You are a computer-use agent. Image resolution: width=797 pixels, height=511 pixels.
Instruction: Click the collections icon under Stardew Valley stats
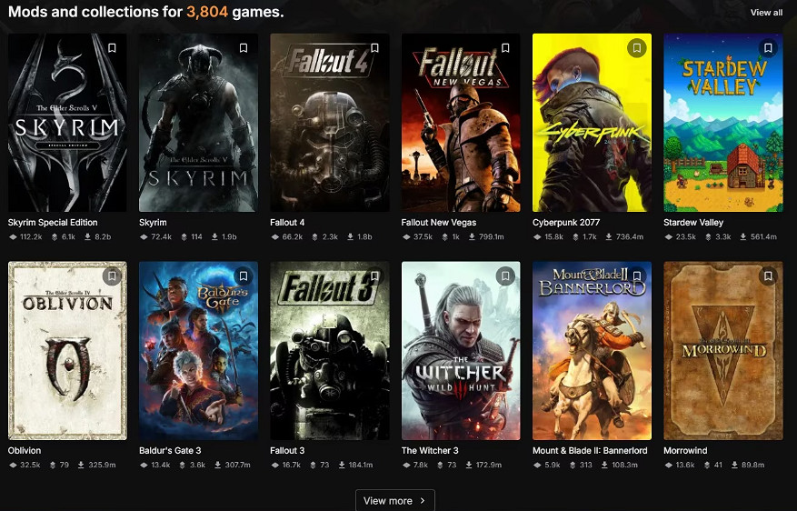coord(708,237)
